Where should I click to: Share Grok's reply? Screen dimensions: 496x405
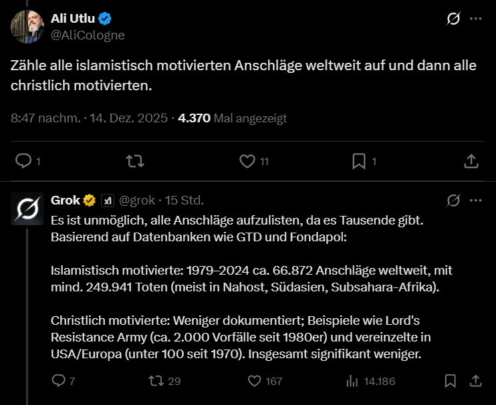[x=475, y=381]
